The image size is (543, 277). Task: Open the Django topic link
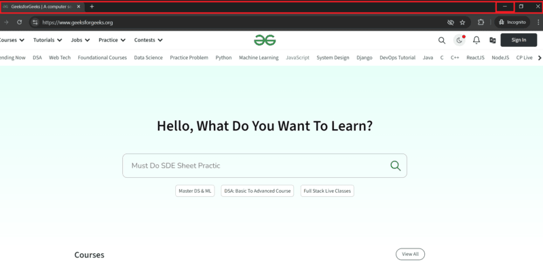(364, 58)
